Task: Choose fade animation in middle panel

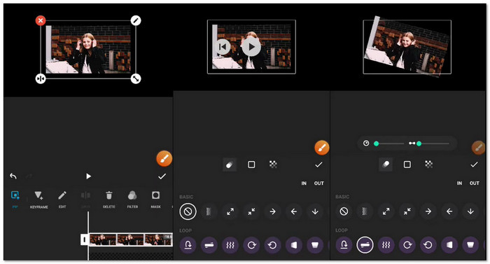Action: (209, 211)
